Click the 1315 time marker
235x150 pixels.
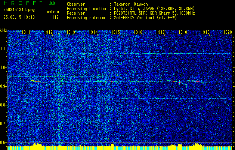(x=115, y=32)
